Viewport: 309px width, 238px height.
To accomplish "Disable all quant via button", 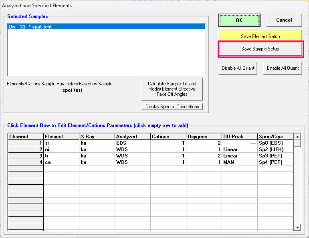I will click(238, 68).
